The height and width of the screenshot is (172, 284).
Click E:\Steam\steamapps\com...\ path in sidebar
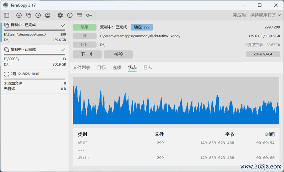click(25, 34)
